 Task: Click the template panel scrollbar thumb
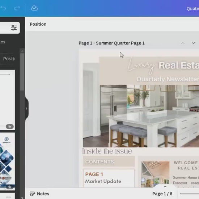pos(22,72)
